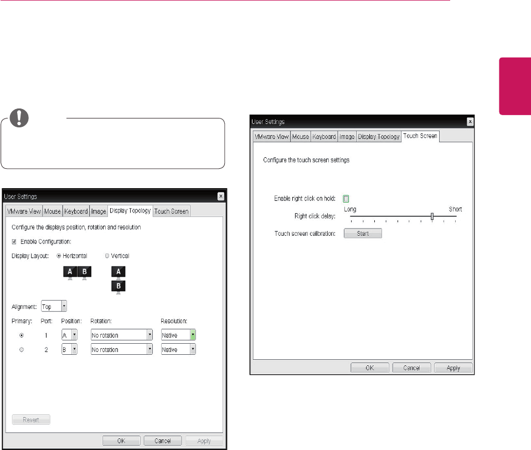Switch to Image tab in Display Topology window

[99, 211]
